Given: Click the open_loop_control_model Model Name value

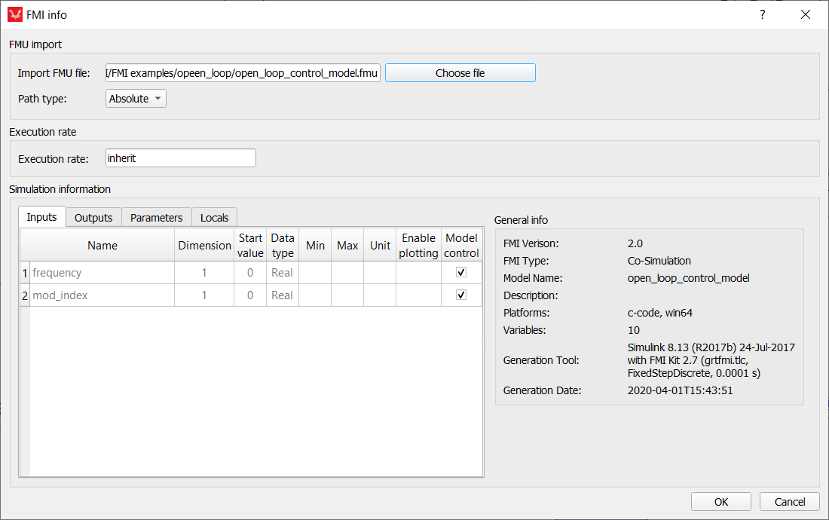Looking at the screenshot, I should [x=688, y=278].
